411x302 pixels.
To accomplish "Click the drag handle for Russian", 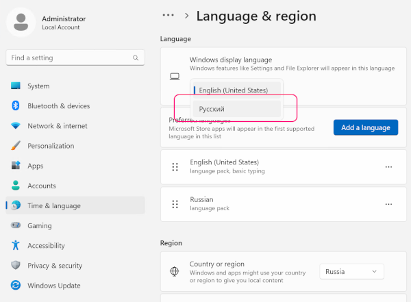I will click(175, 204).
